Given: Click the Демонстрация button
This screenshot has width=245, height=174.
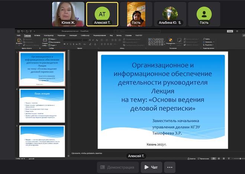Looking at the screenshot, I should click(x=117, y=167).
